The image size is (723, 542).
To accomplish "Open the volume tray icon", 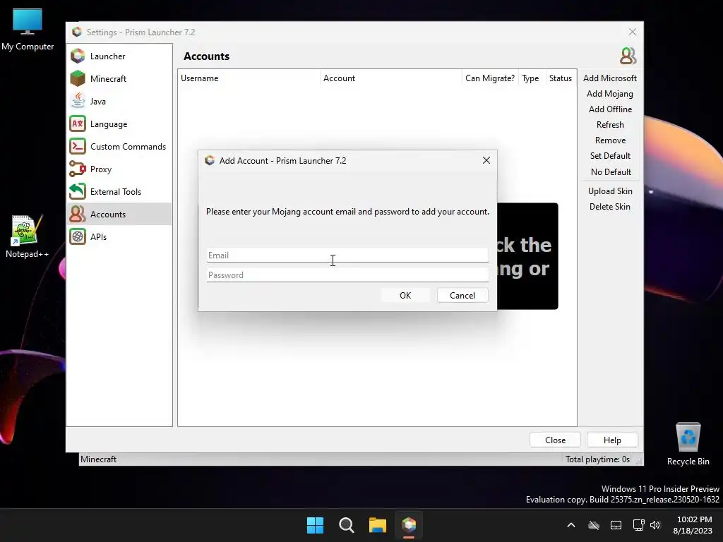I will point(655,525).
